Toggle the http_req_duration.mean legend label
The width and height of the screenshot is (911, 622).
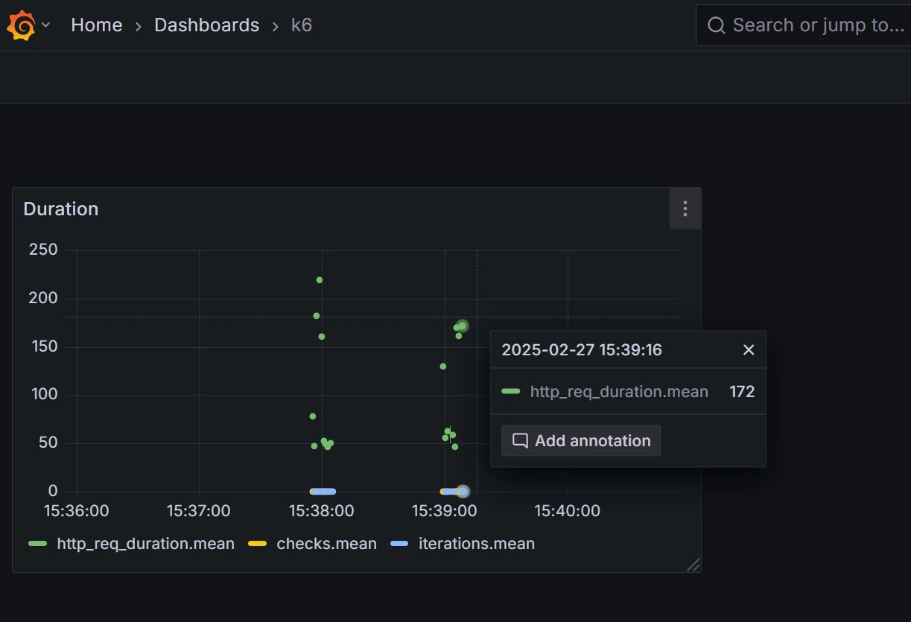coord(145,544)
